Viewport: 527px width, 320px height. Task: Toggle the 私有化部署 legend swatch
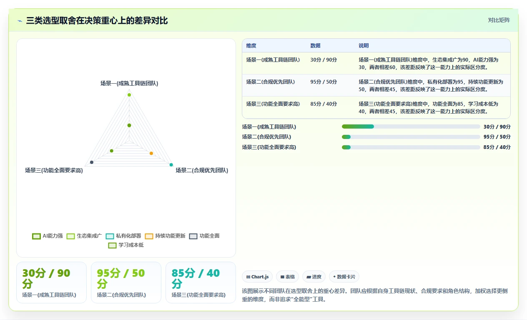(110, 236)
